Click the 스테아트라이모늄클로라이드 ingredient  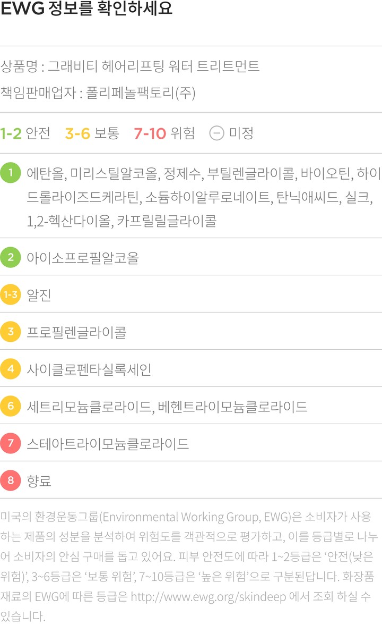point(108,444)
